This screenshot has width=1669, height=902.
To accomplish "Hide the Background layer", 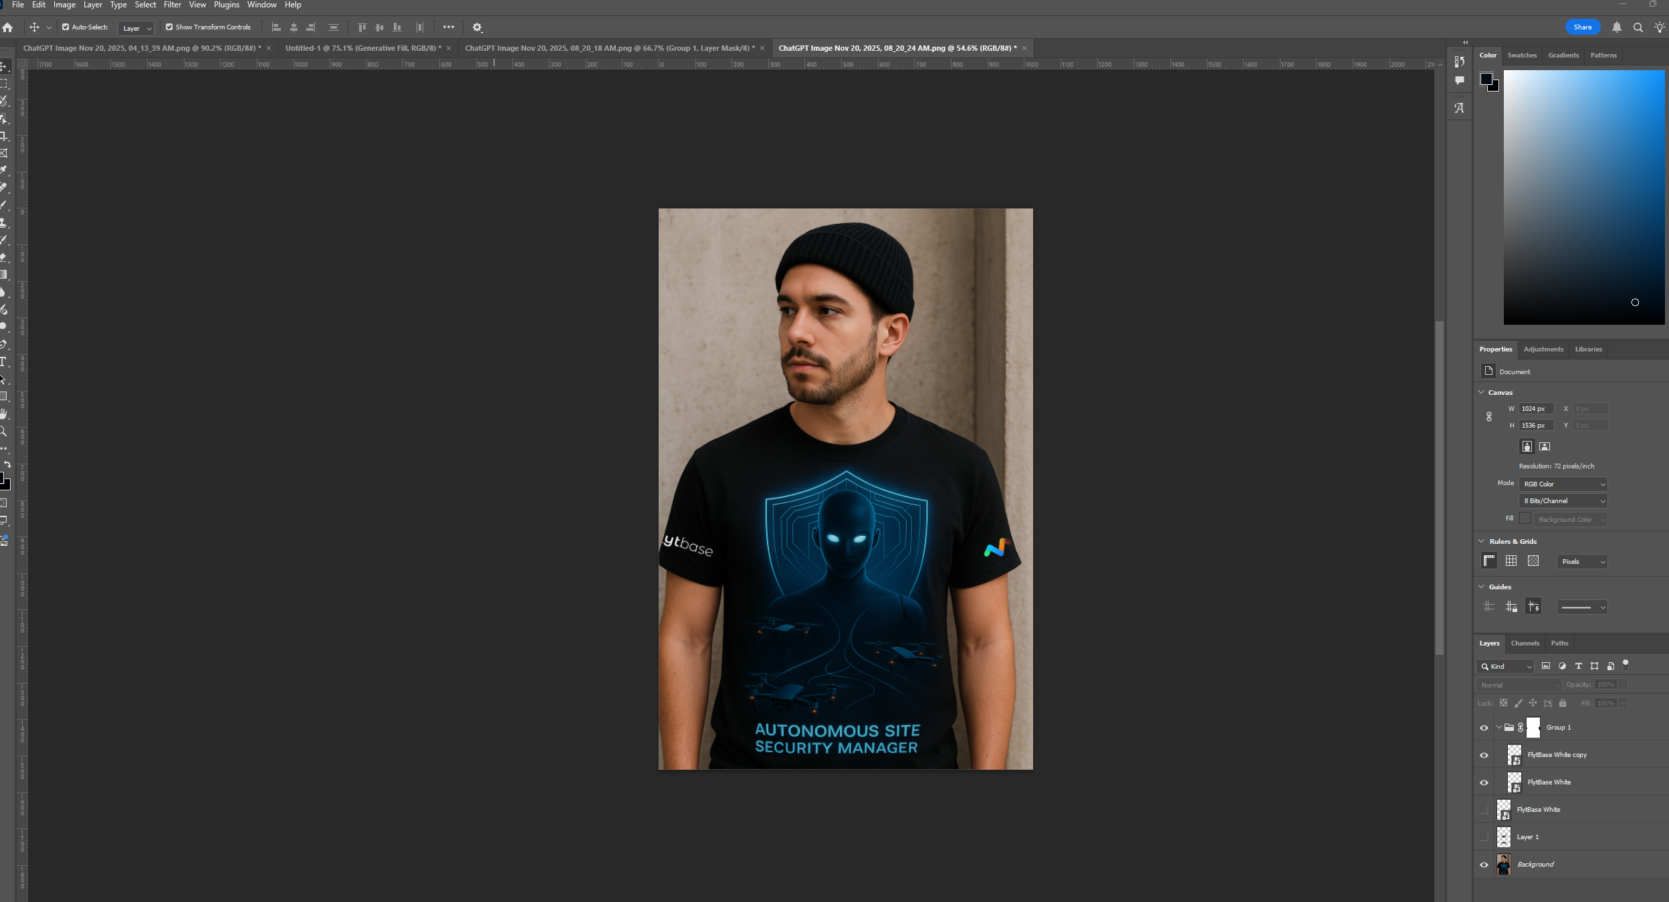I will [x=1484, y=865].
